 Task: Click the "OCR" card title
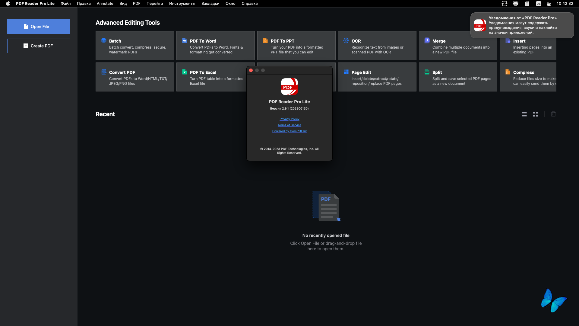(356, 41)
